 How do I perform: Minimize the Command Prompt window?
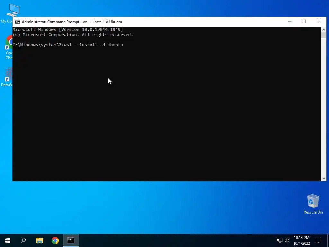click(290, 22)
